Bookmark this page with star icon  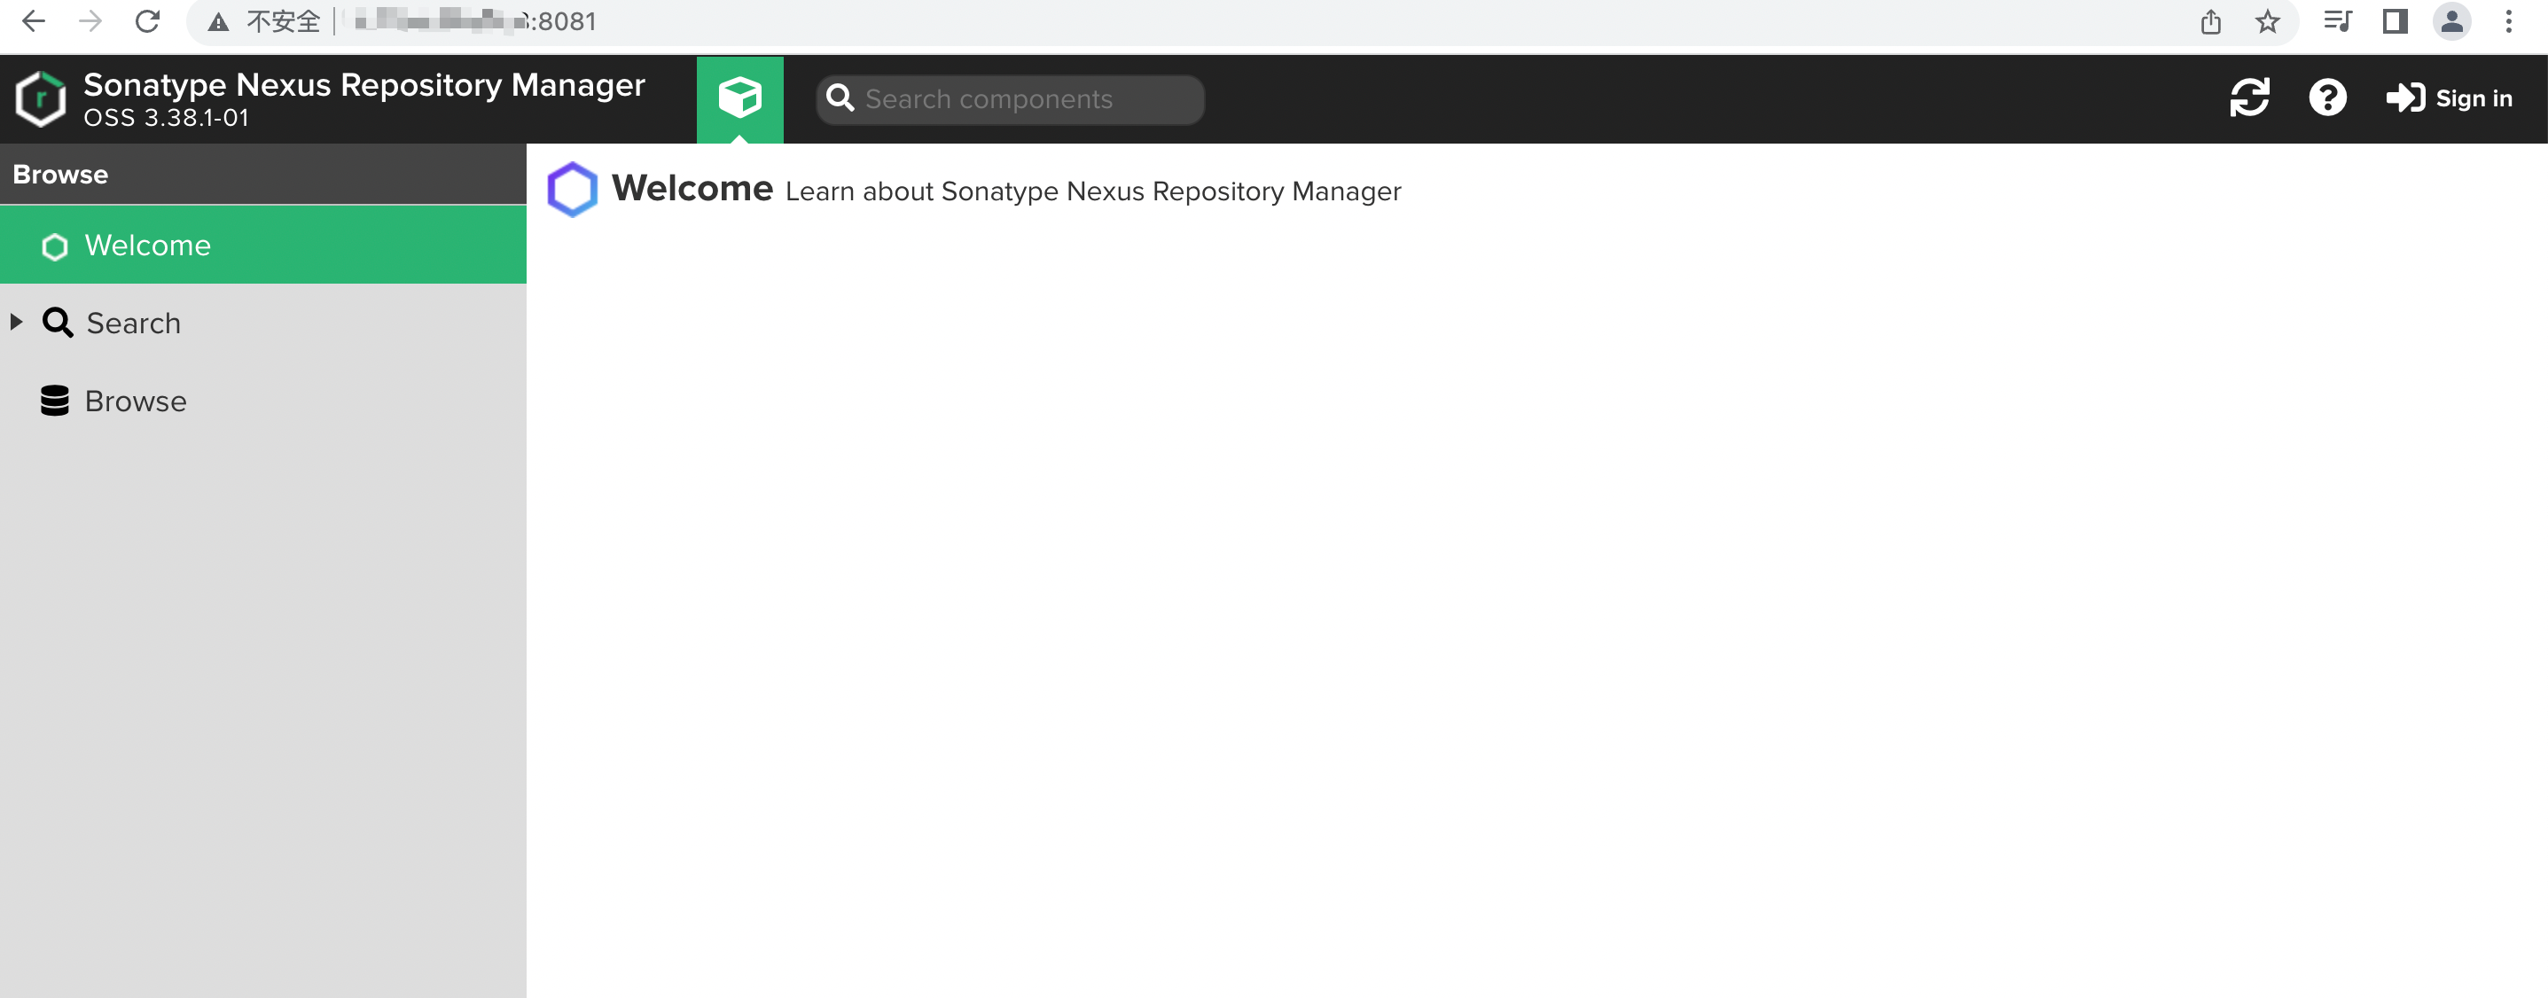[x=2268, y=22]
